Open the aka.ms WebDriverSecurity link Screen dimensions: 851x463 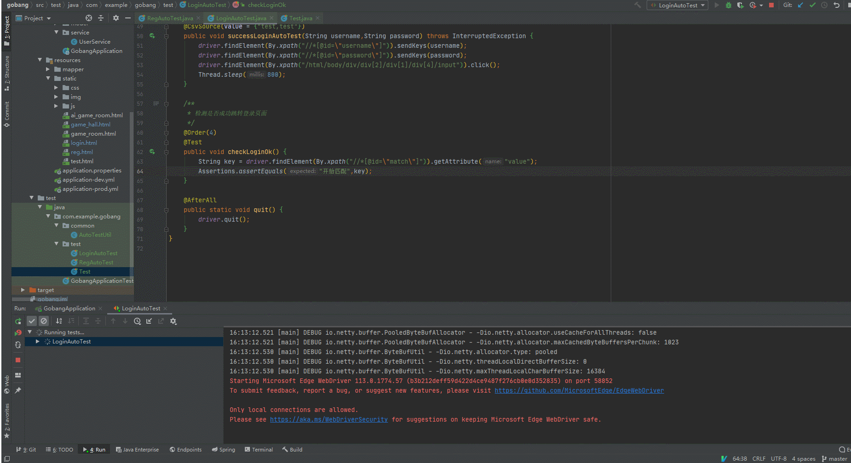tap(329, 420)
